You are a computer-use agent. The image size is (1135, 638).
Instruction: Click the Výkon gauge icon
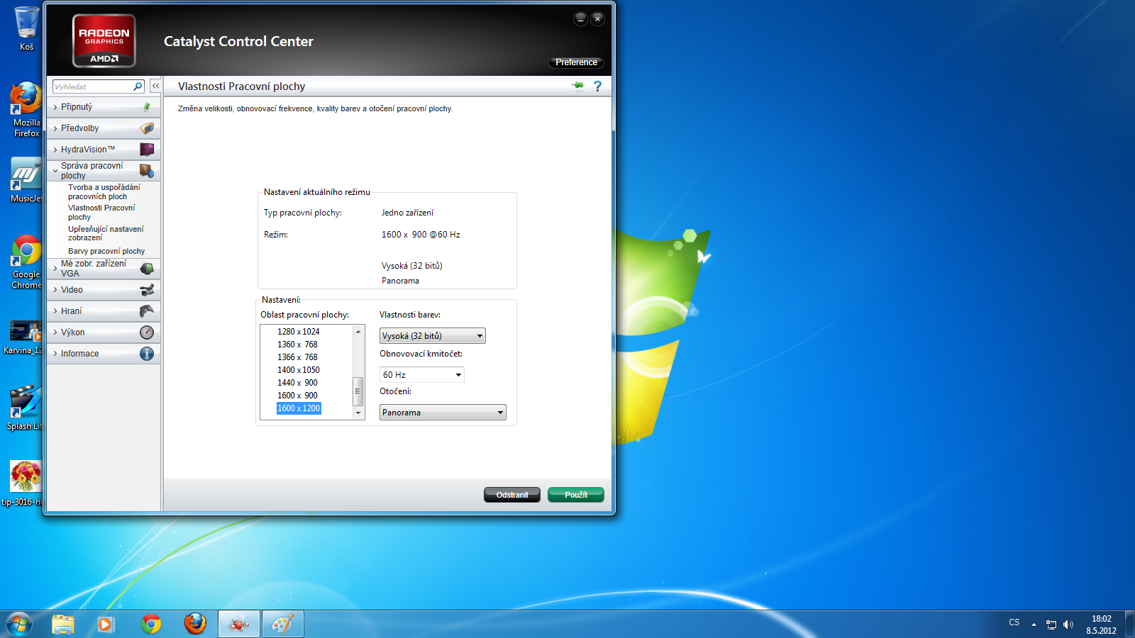coord(147,332)
